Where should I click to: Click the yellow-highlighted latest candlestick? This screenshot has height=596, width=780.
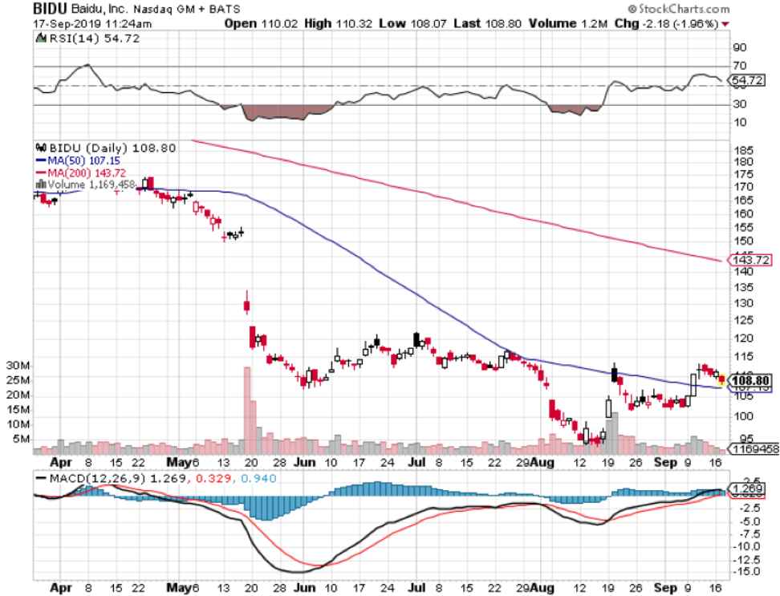point(721,380)
